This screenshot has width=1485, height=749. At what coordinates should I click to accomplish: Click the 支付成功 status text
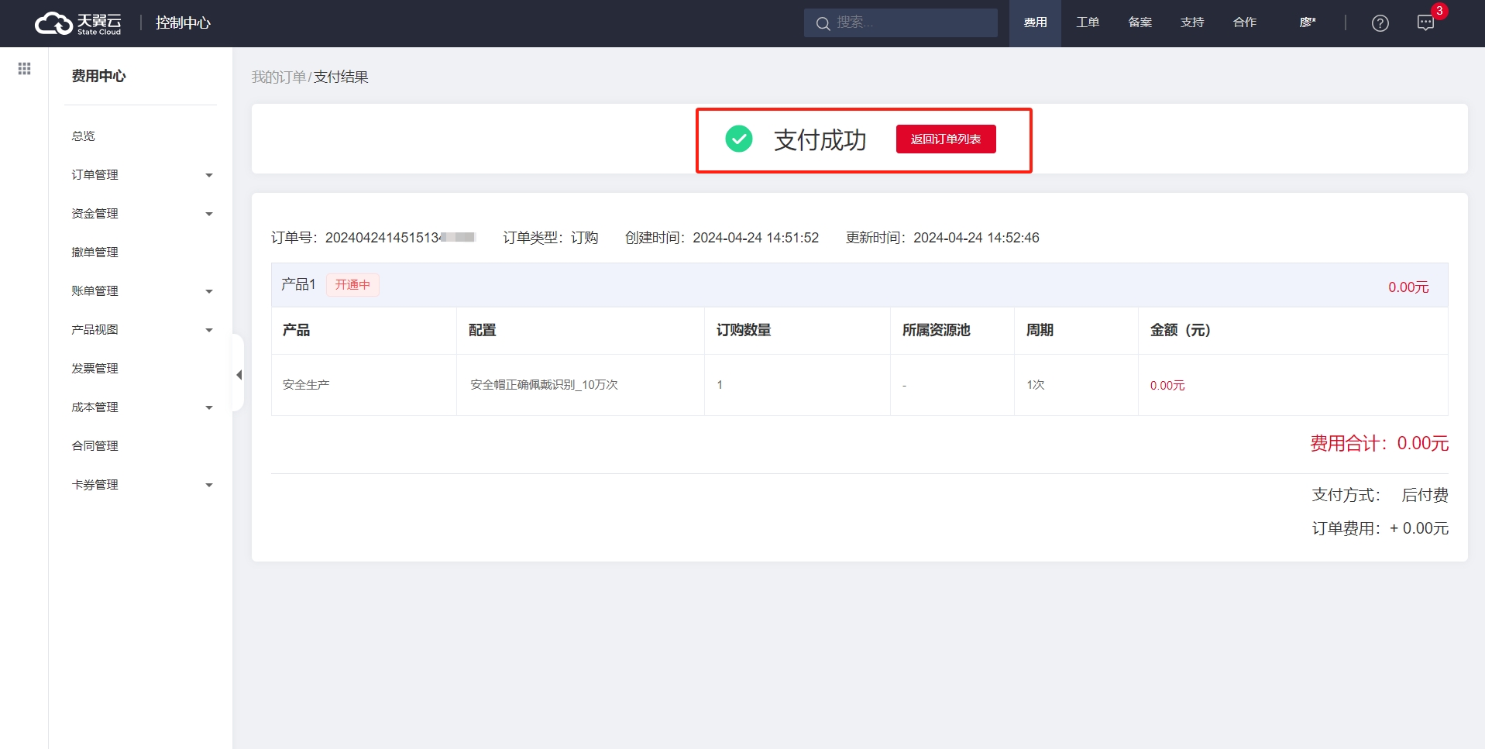pyautogui.click(x=820, y=139)
